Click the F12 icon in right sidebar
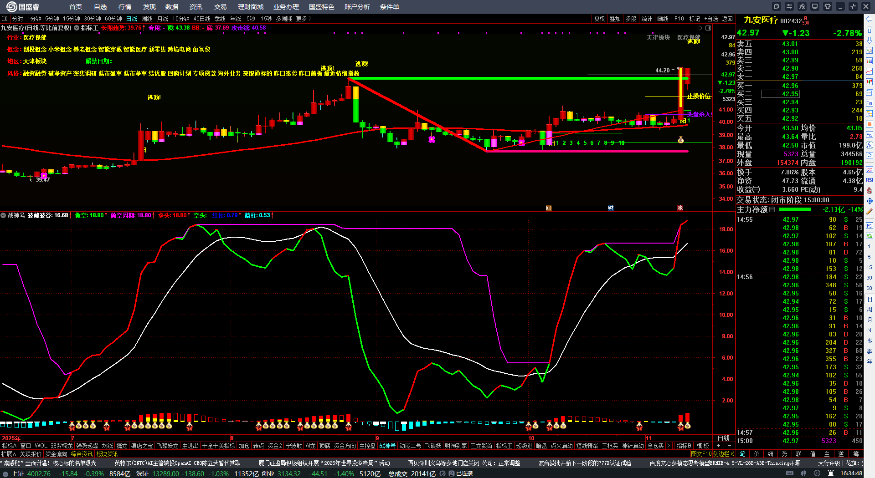875x478 pixels. 870,135
